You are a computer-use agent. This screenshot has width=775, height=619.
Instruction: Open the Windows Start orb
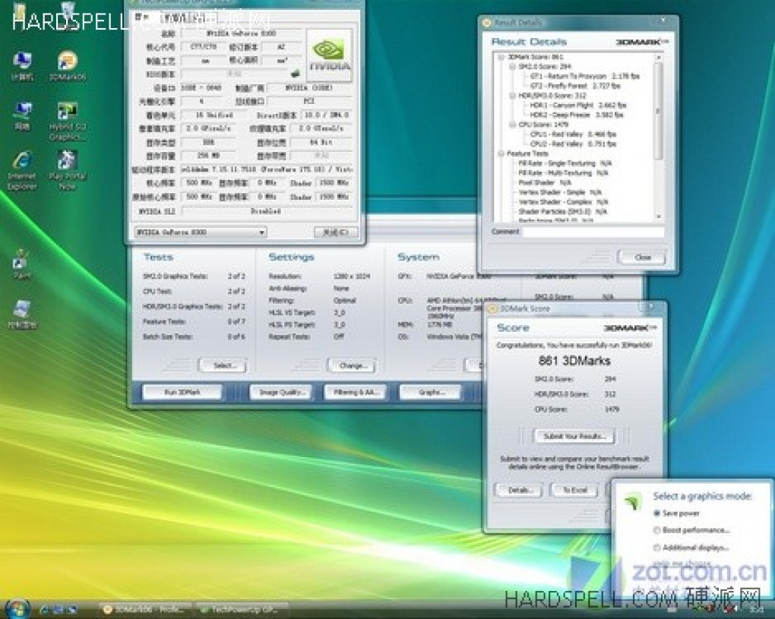(17, 608)
